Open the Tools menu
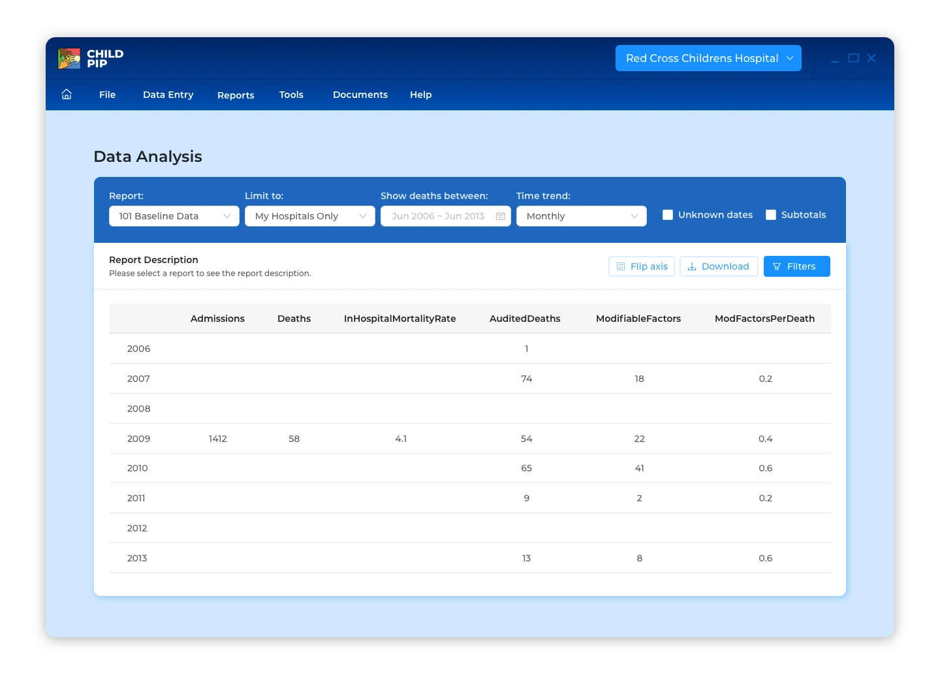This screenshot has width=940, height=690. pyautogui.click(x=291, y=95)
